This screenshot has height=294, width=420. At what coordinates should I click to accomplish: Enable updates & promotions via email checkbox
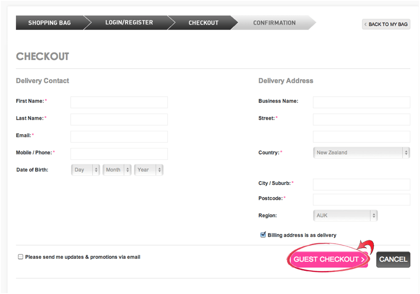tap(20, 257)
